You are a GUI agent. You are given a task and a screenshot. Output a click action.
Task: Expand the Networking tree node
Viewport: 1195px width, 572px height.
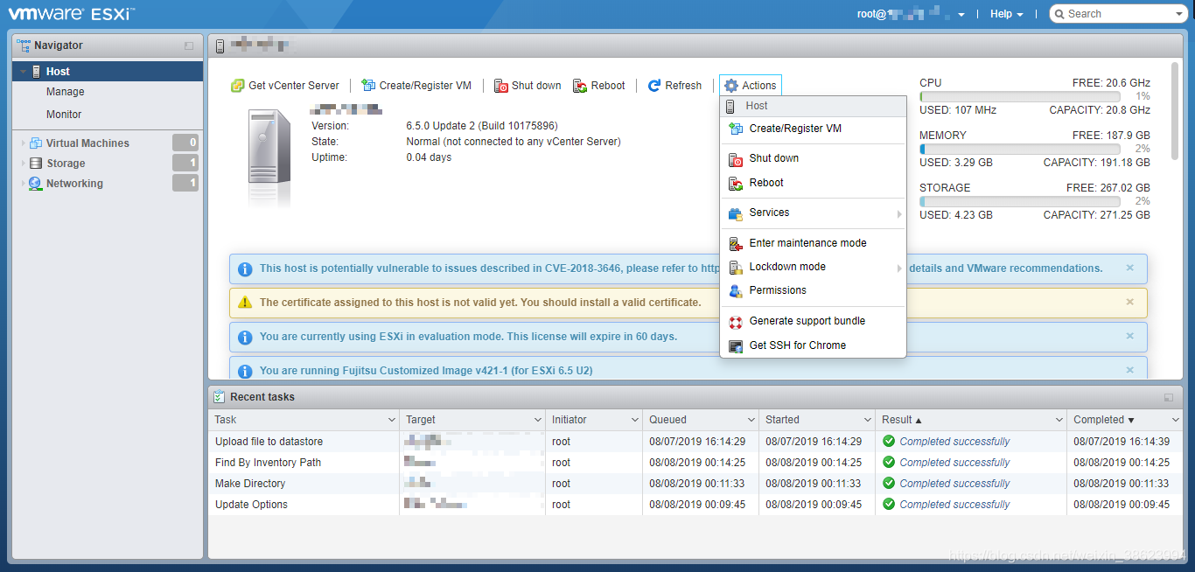tap(24, 184)
